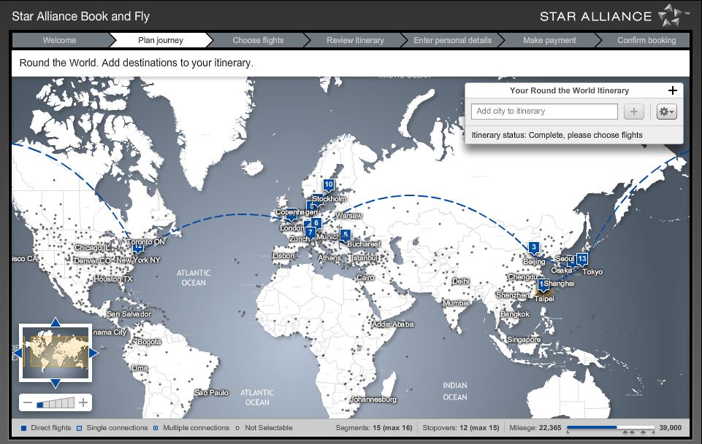Click the Shenzhen city label
The width and height of the screenshot is (702, 444).
pos(513,295)
